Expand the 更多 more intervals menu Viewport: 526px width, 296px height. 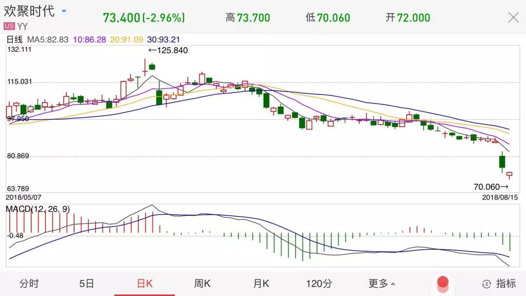[x=381, y=284]
